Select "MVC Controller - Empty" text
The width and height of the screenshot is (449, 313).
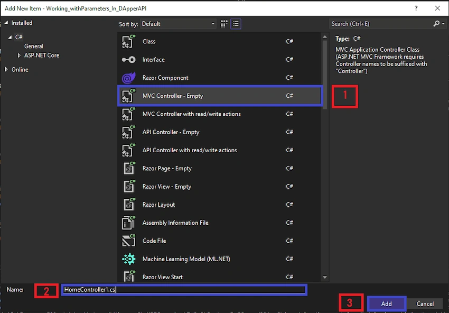tap(173, 96)
